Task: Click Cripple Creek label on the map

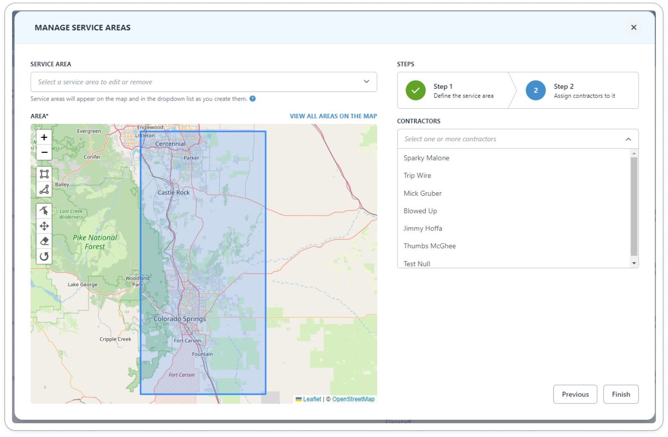Action: [x=115, y=339]
